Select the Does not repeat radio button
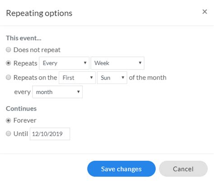The width and height of the screenshot is (214, 183). coord(9,50)
